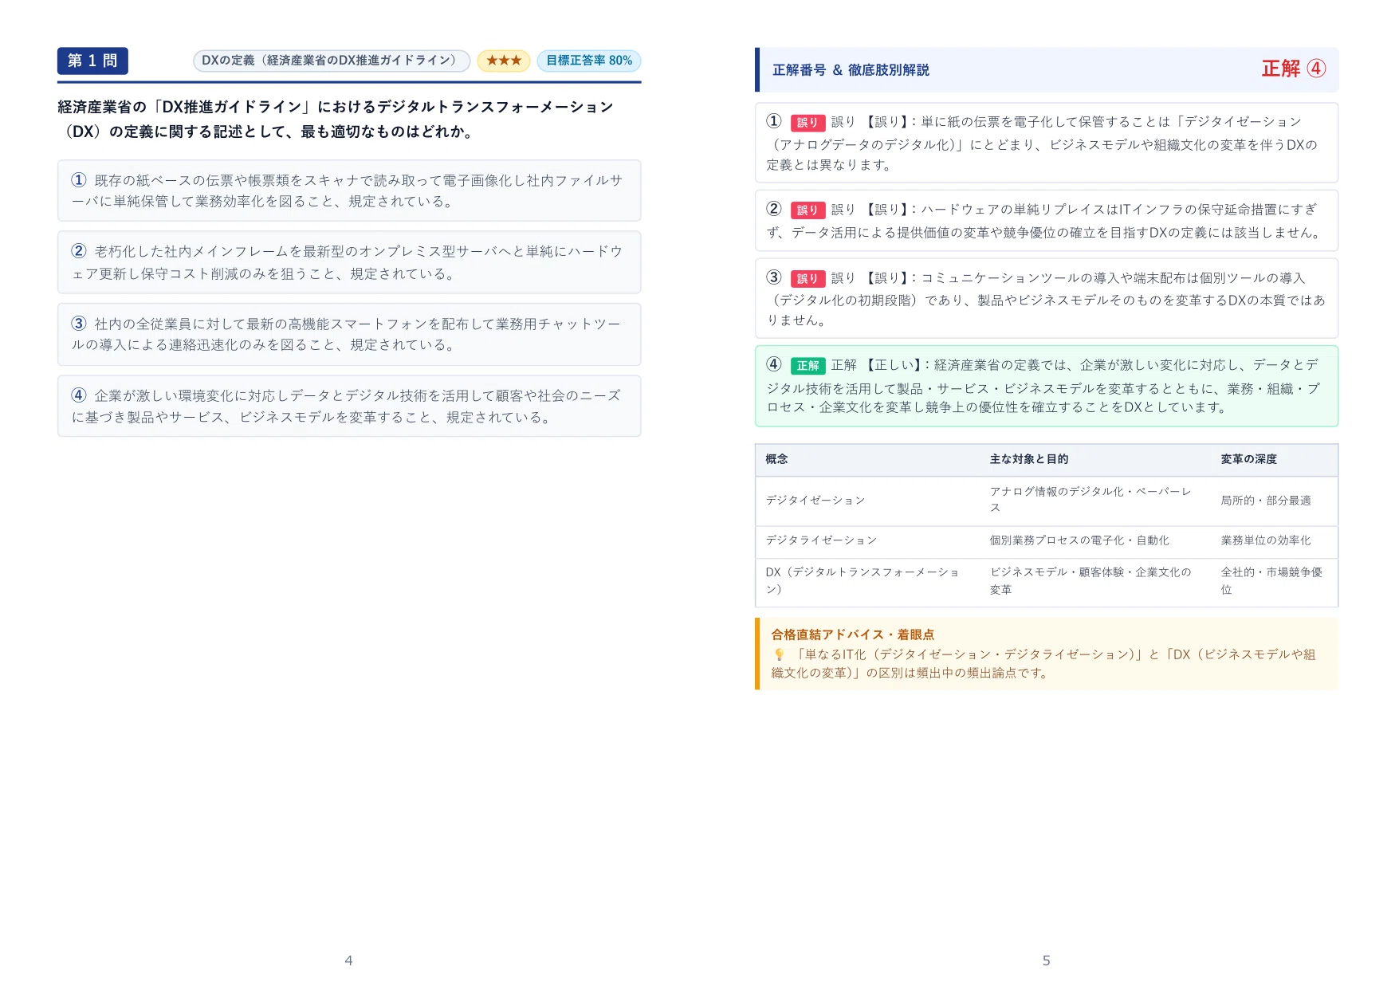Viewport: 1395px width, 990px height.
Task: Click the circled ① number in the explanation panel
Action: [774, 121]
